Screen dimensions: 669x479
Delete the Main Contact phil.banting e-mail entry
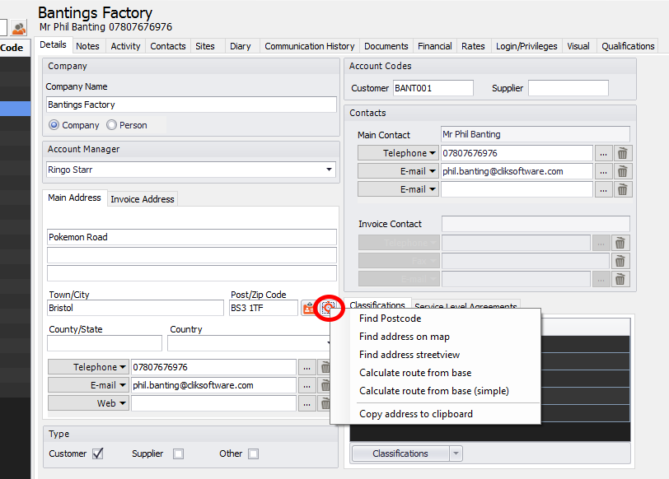point(622,171)
